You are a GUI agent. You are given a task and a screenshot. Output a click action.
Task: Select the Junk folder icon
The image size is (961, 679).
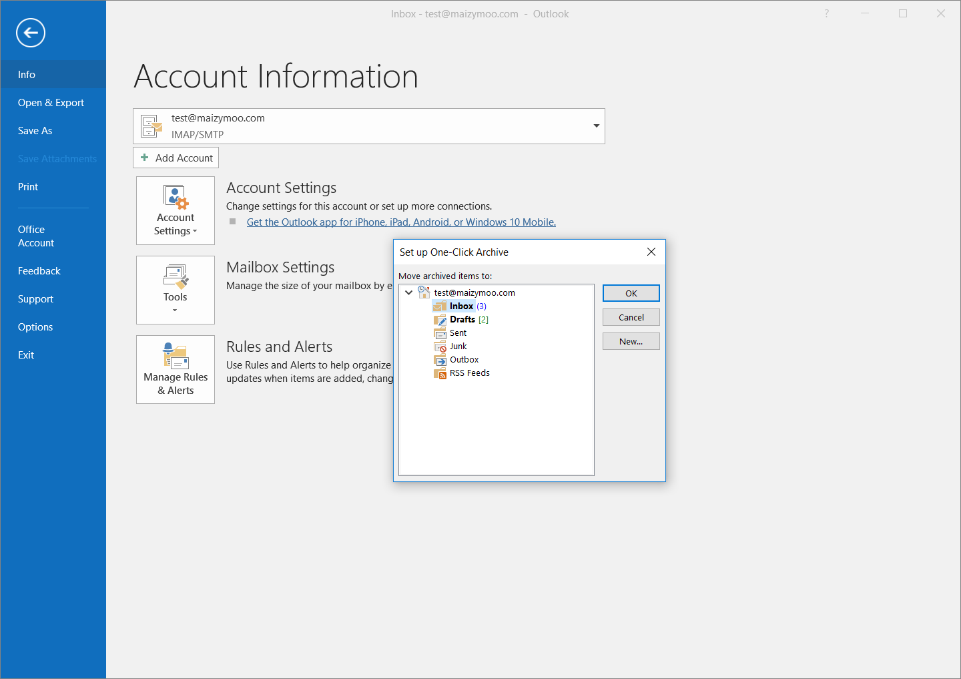pyautogui.click(x=440, y=347)
